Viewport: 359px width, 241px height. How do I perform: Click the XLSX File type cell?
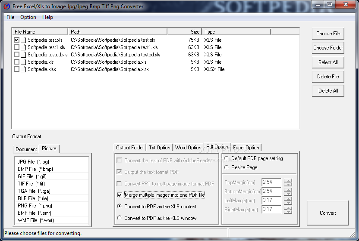[x=214, y=69]
